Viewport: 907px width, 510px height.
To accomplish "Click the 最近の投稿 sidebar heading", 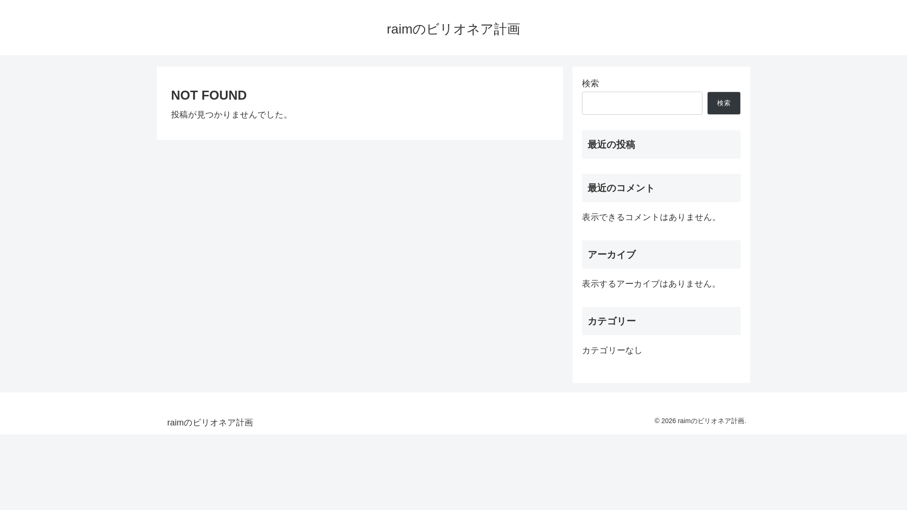I will tap(661, 144).
